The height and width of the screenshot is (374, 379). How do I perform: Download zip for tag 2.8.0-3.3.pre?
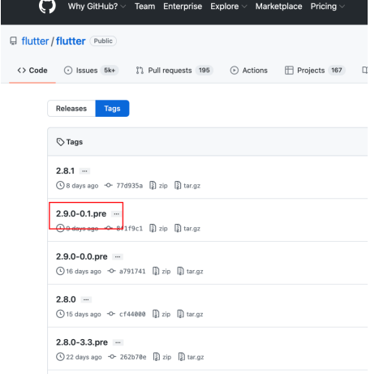[162, 357]
